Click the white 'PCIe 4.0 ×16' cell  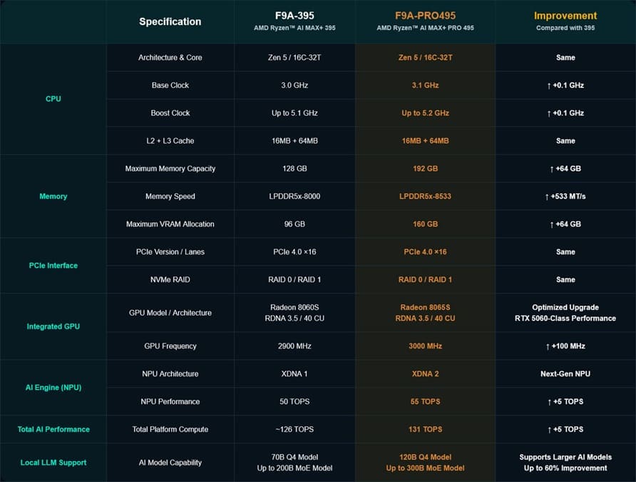(294, 252)
